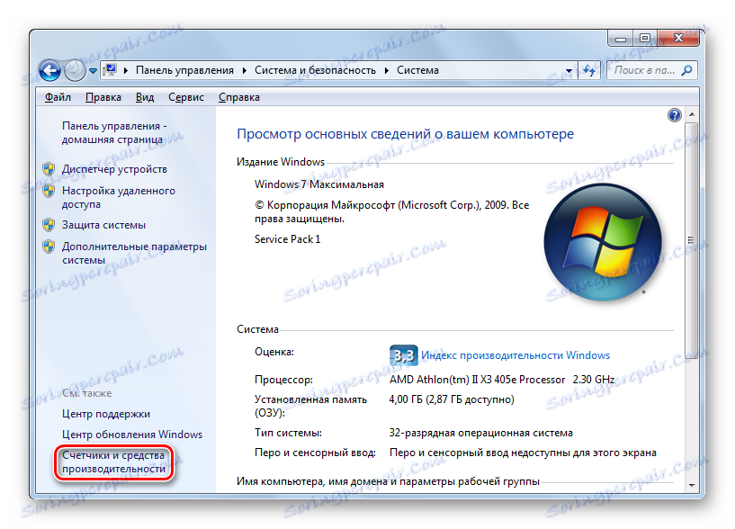Click the Refresh icon in the address bar
The image size is (735, 529).
point(588,69)
